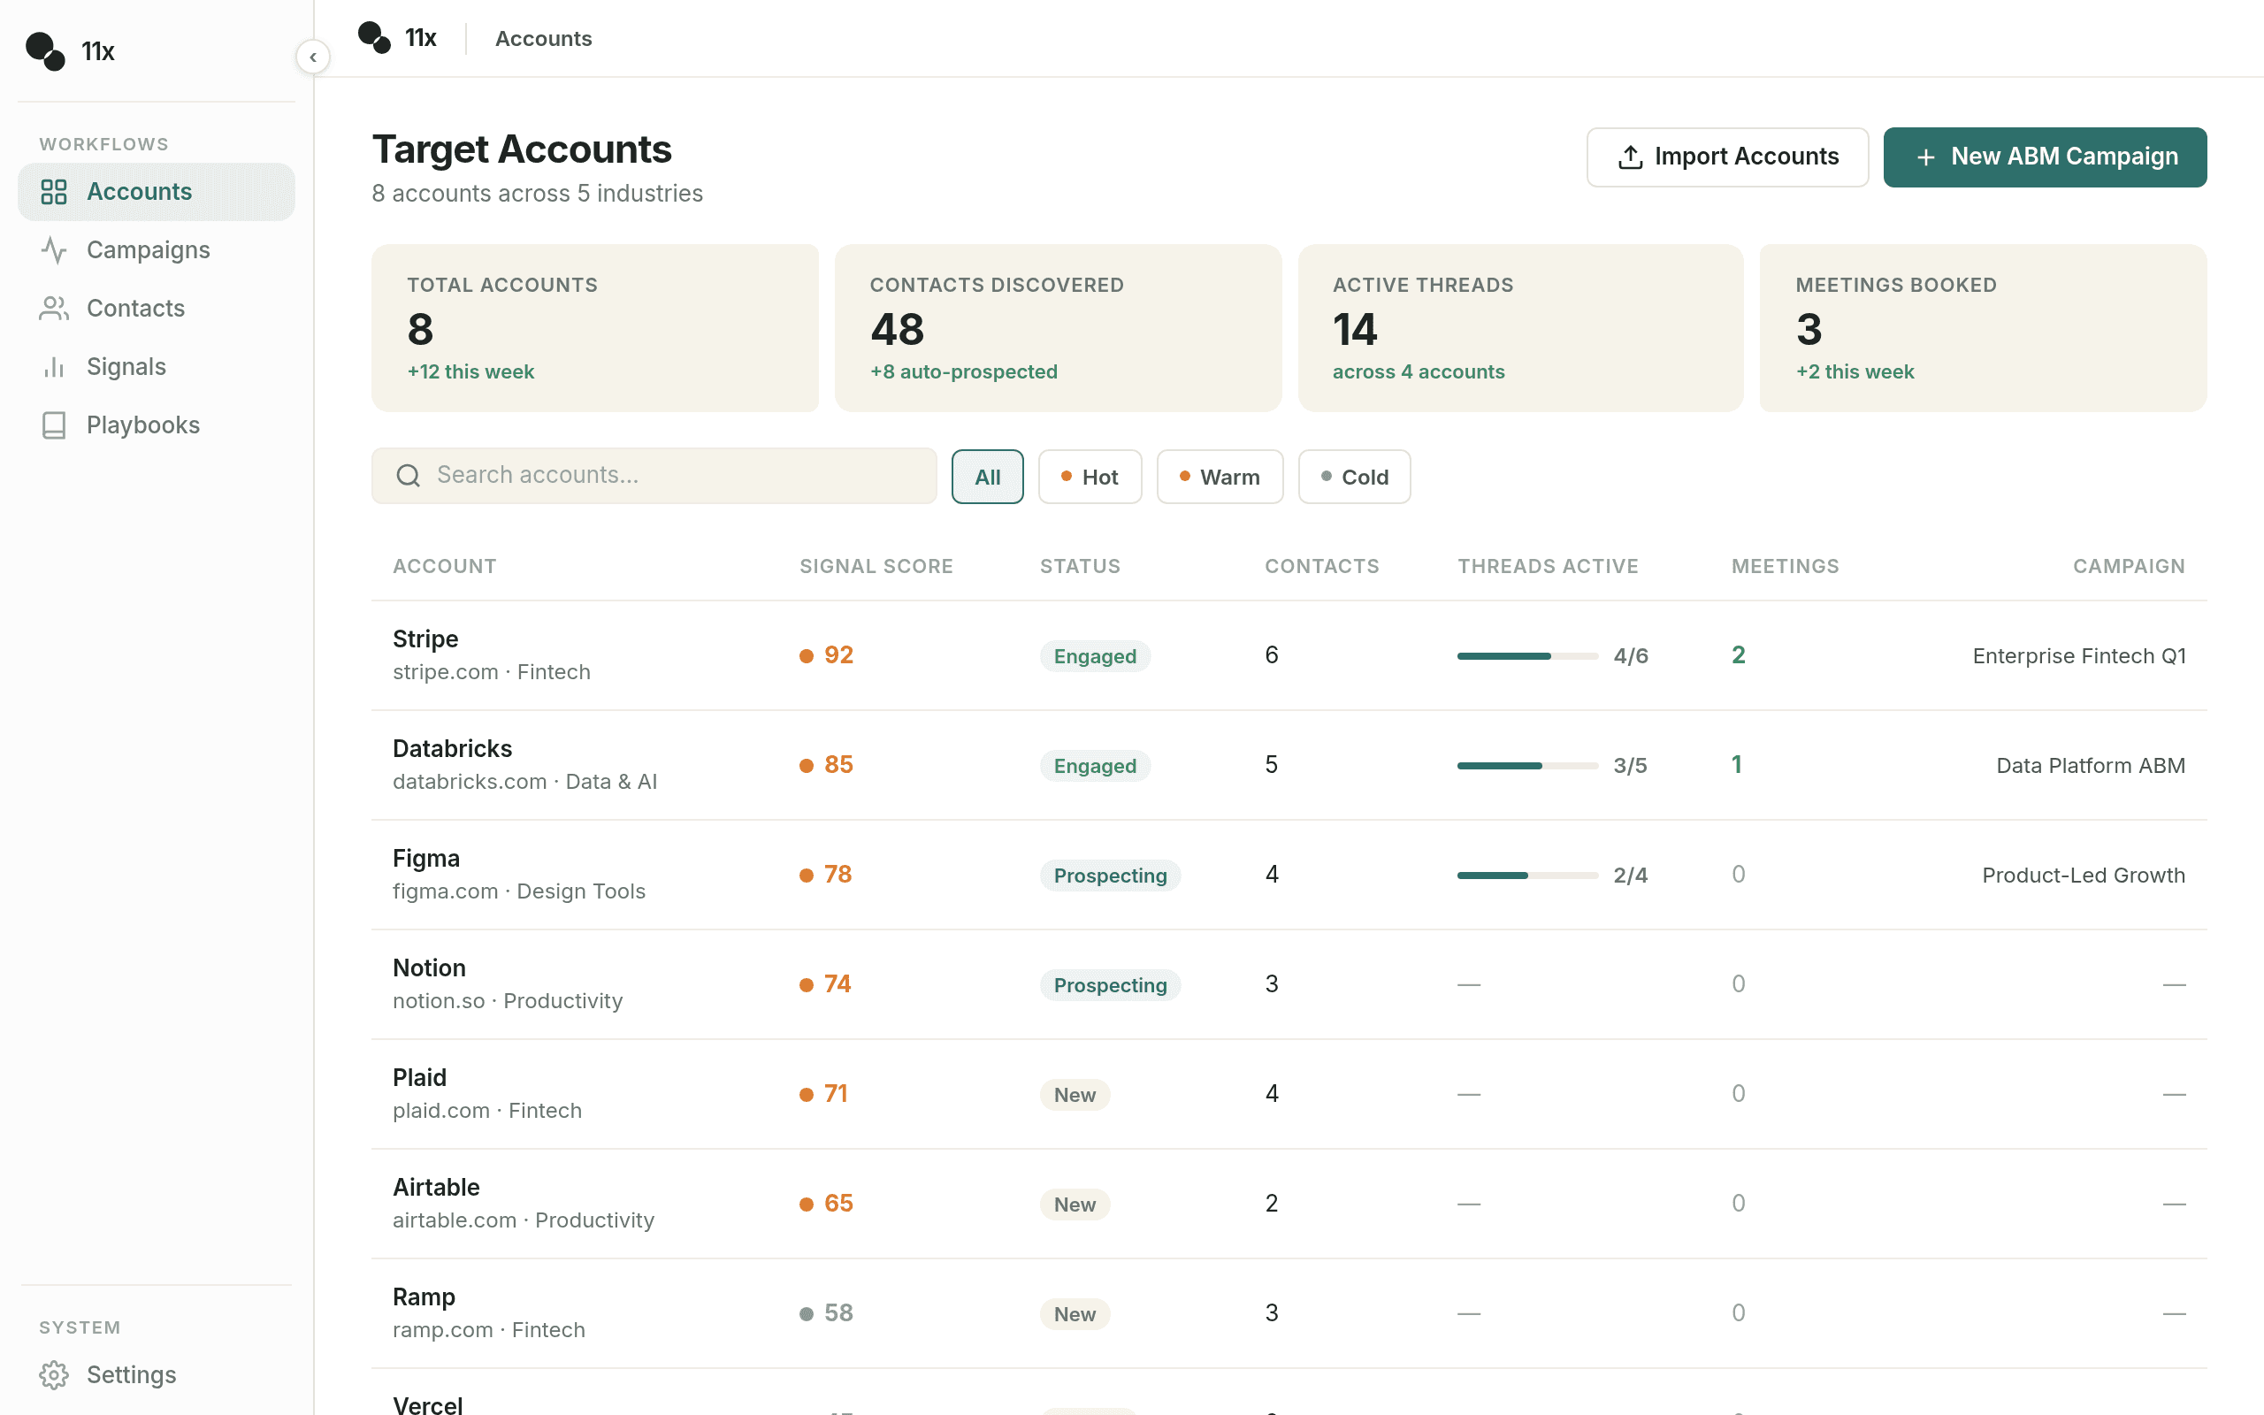
Task: Click Stripe threads active progress bar
Action: tap(1526, 656)
